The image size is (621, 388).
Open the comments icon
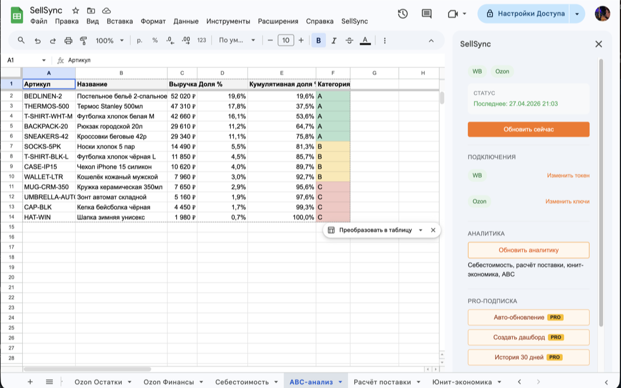[426, 14]
